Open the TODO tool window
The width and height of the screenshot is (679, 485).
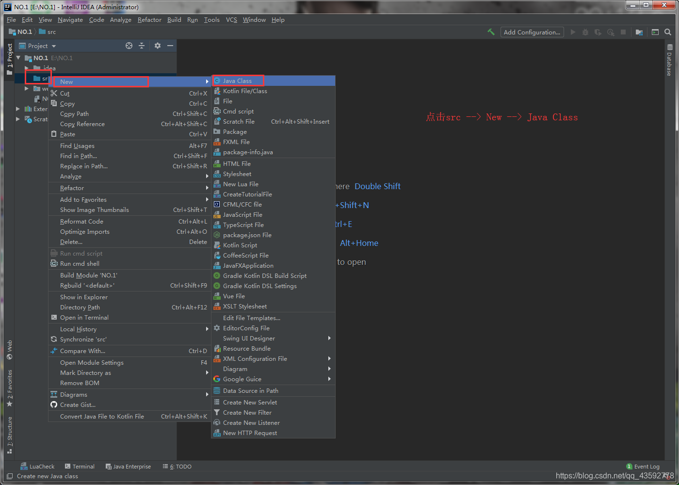click(177, 467)
